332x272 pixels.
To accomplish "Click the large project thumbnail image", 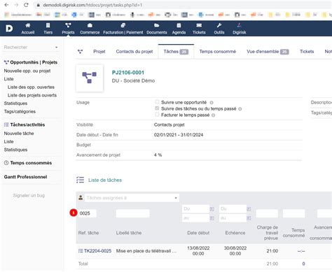I will coord(90,78).
